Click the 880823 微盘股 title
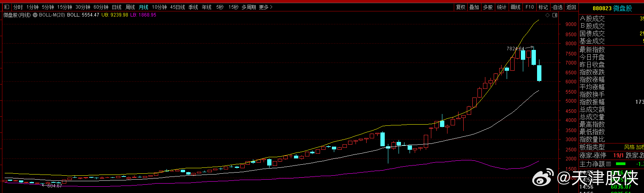The width and height of the screenshot is (644, 193). click(x=612, y=8)
